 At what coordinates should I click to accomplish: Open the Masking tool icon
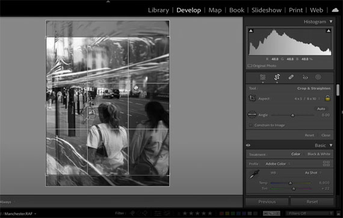[318, 77]
